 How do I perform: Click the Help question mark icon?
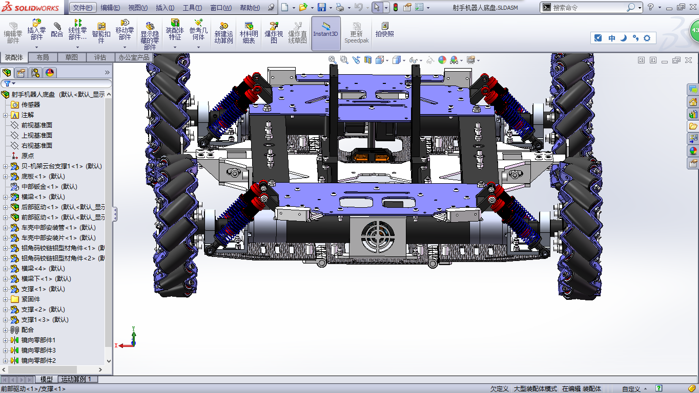(x=650, y=7)
